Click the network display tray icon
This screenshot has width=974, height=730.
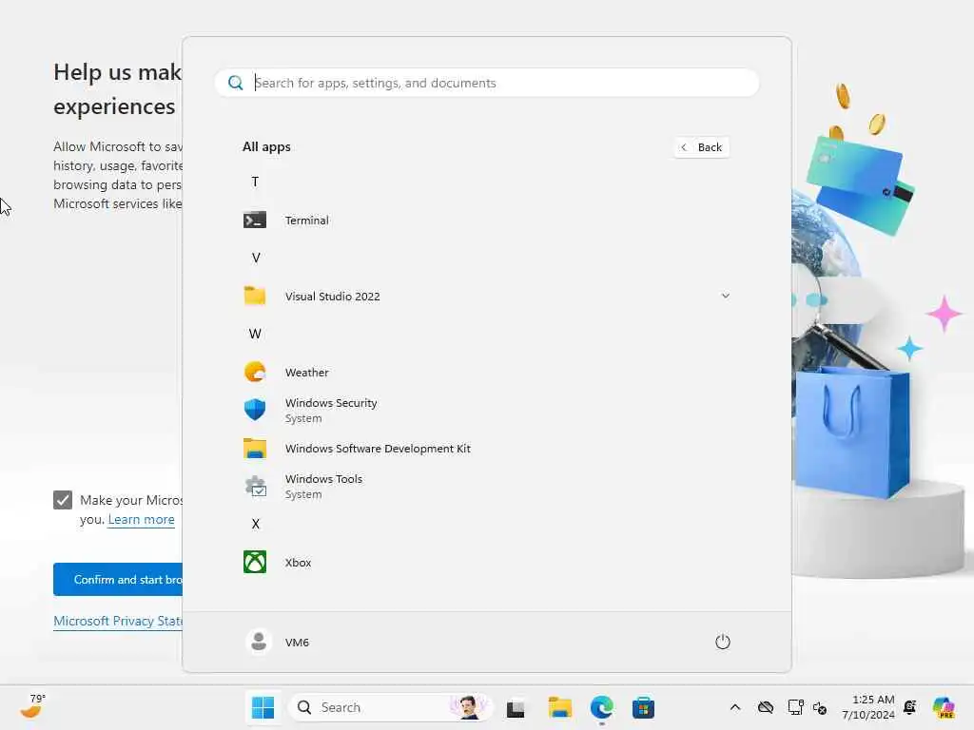point(795,707)
